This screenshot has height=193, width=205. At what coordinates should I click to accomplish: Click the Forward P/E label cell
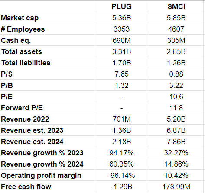47,108
